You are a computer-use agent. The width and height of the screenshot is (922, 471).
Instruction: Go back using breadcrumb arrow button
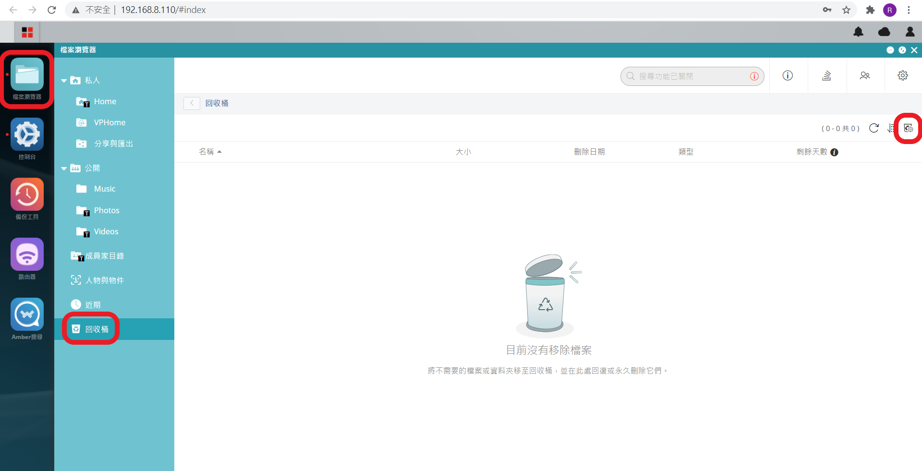pyautogui.click(x=192, y=103)
